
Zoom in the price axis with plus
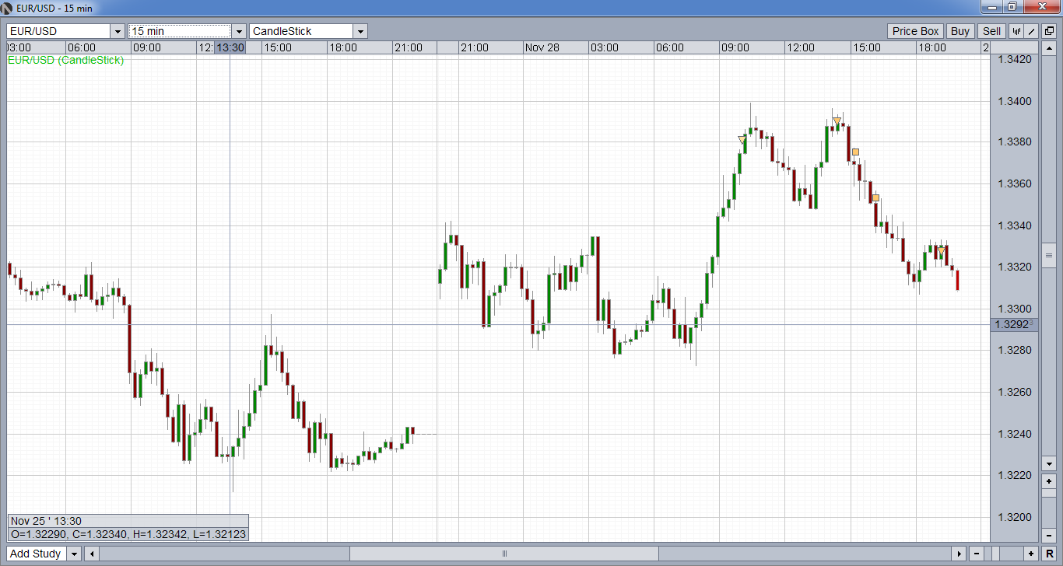tap(1049, 481)
